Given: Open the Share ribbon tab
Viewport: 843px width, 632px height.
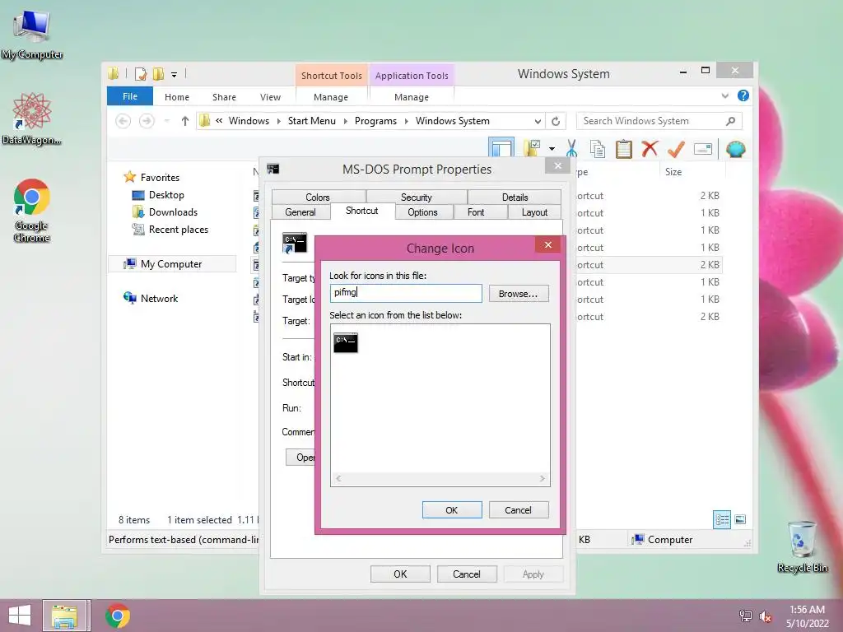Looking at the screenshot, I should click(x=224, y=97).
